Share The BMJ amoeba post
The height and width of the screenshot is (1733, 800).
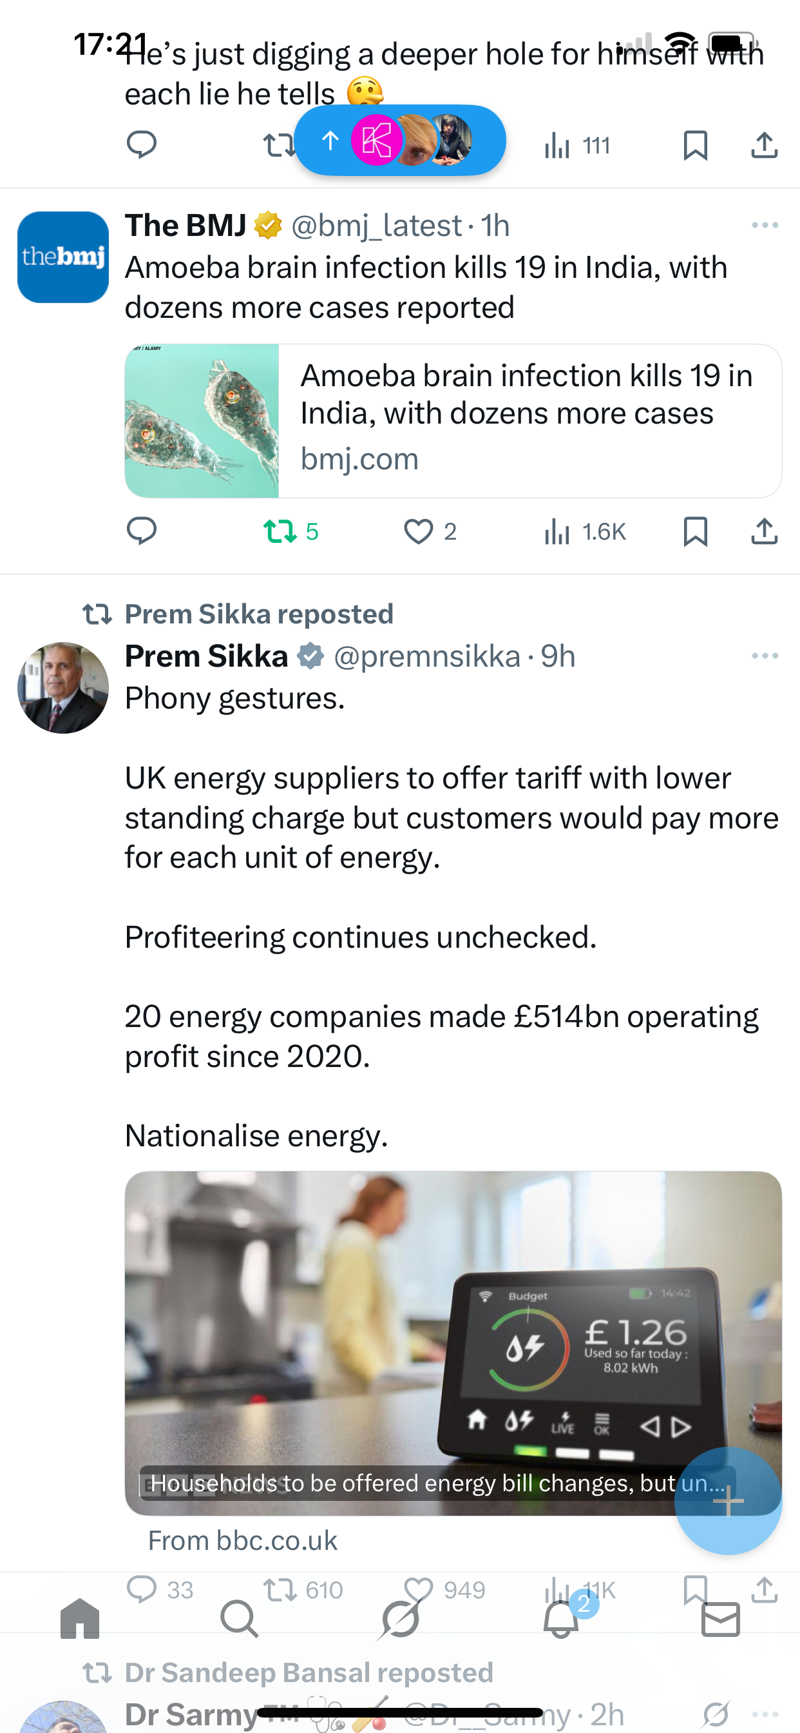[765, 531]
